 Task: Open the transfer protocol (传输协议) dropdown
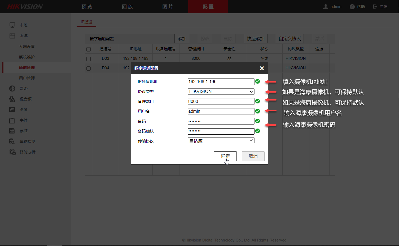(221, 140)
